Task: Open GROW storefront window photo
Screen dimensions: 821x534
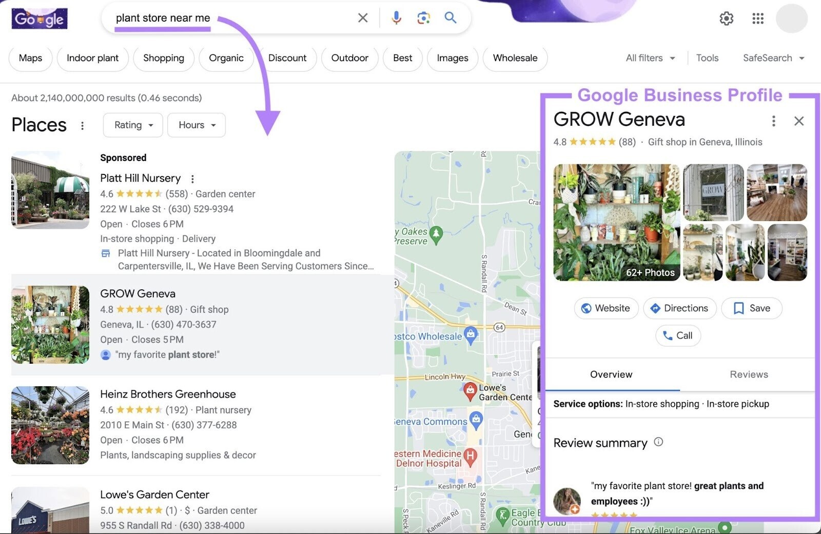Action: 713,192
